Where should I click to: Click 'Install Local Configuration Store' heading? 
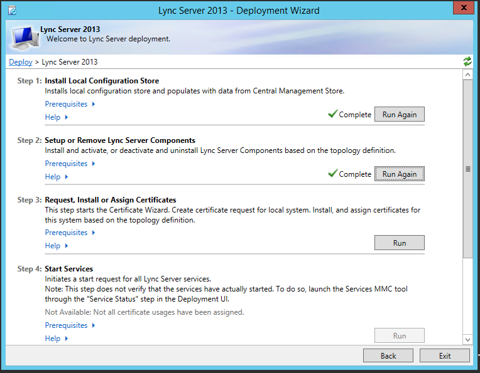102,81
